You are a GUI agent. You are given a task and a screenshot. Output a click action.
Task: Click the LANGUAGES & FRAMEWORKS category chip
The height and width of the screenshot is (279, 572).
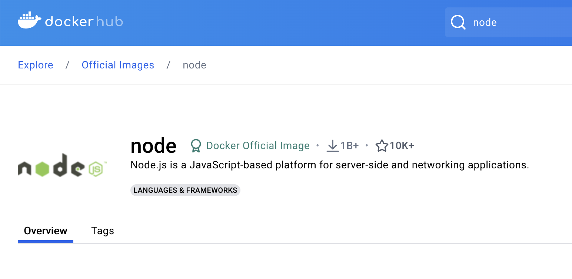tap(185, 190)
